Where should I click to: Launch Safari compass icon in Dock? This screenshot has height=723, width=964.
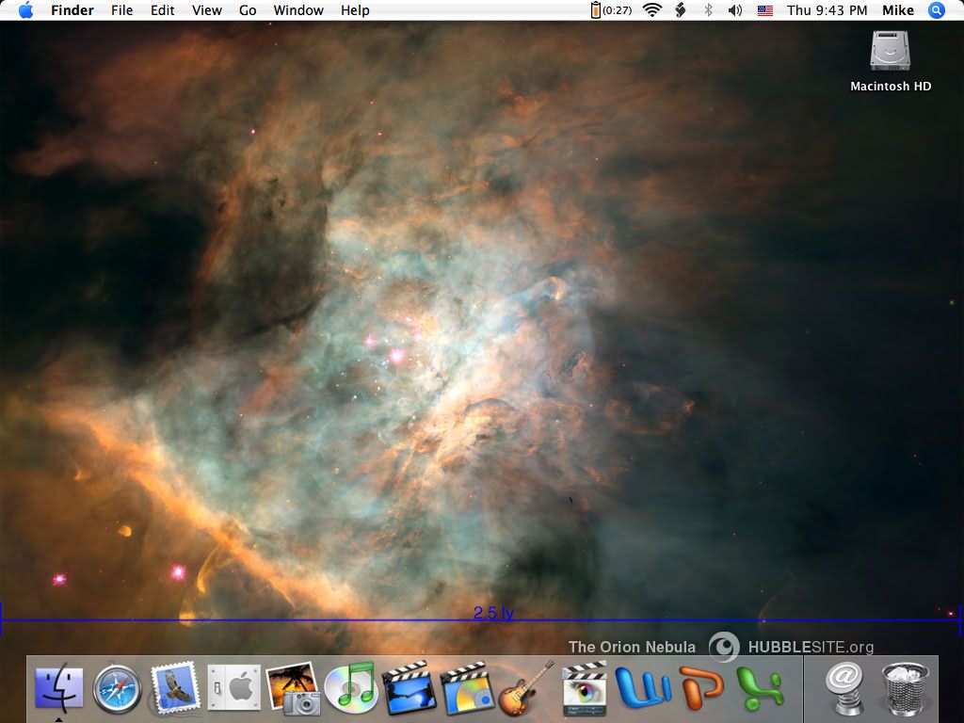point(117,688)
